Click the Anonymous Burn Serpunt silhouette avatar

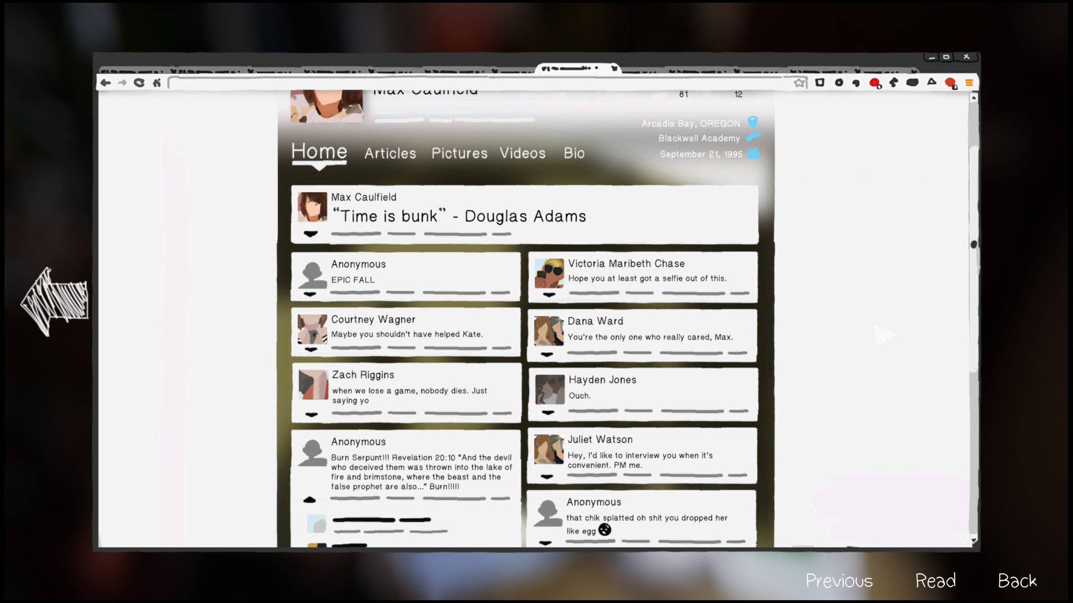tap(312, 452)
